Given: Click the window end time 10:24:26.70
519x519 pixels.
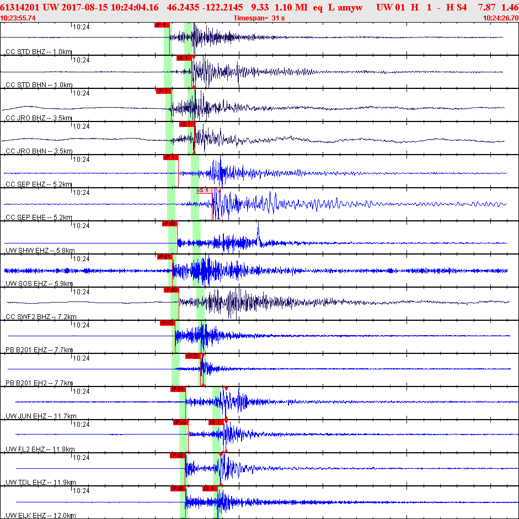Looking at the screenshot, I should pos(501,18).
